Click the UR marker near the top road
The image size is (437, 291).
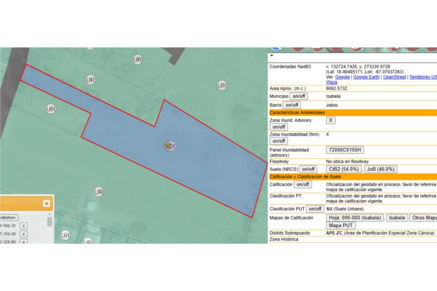[x=138, y=59]
